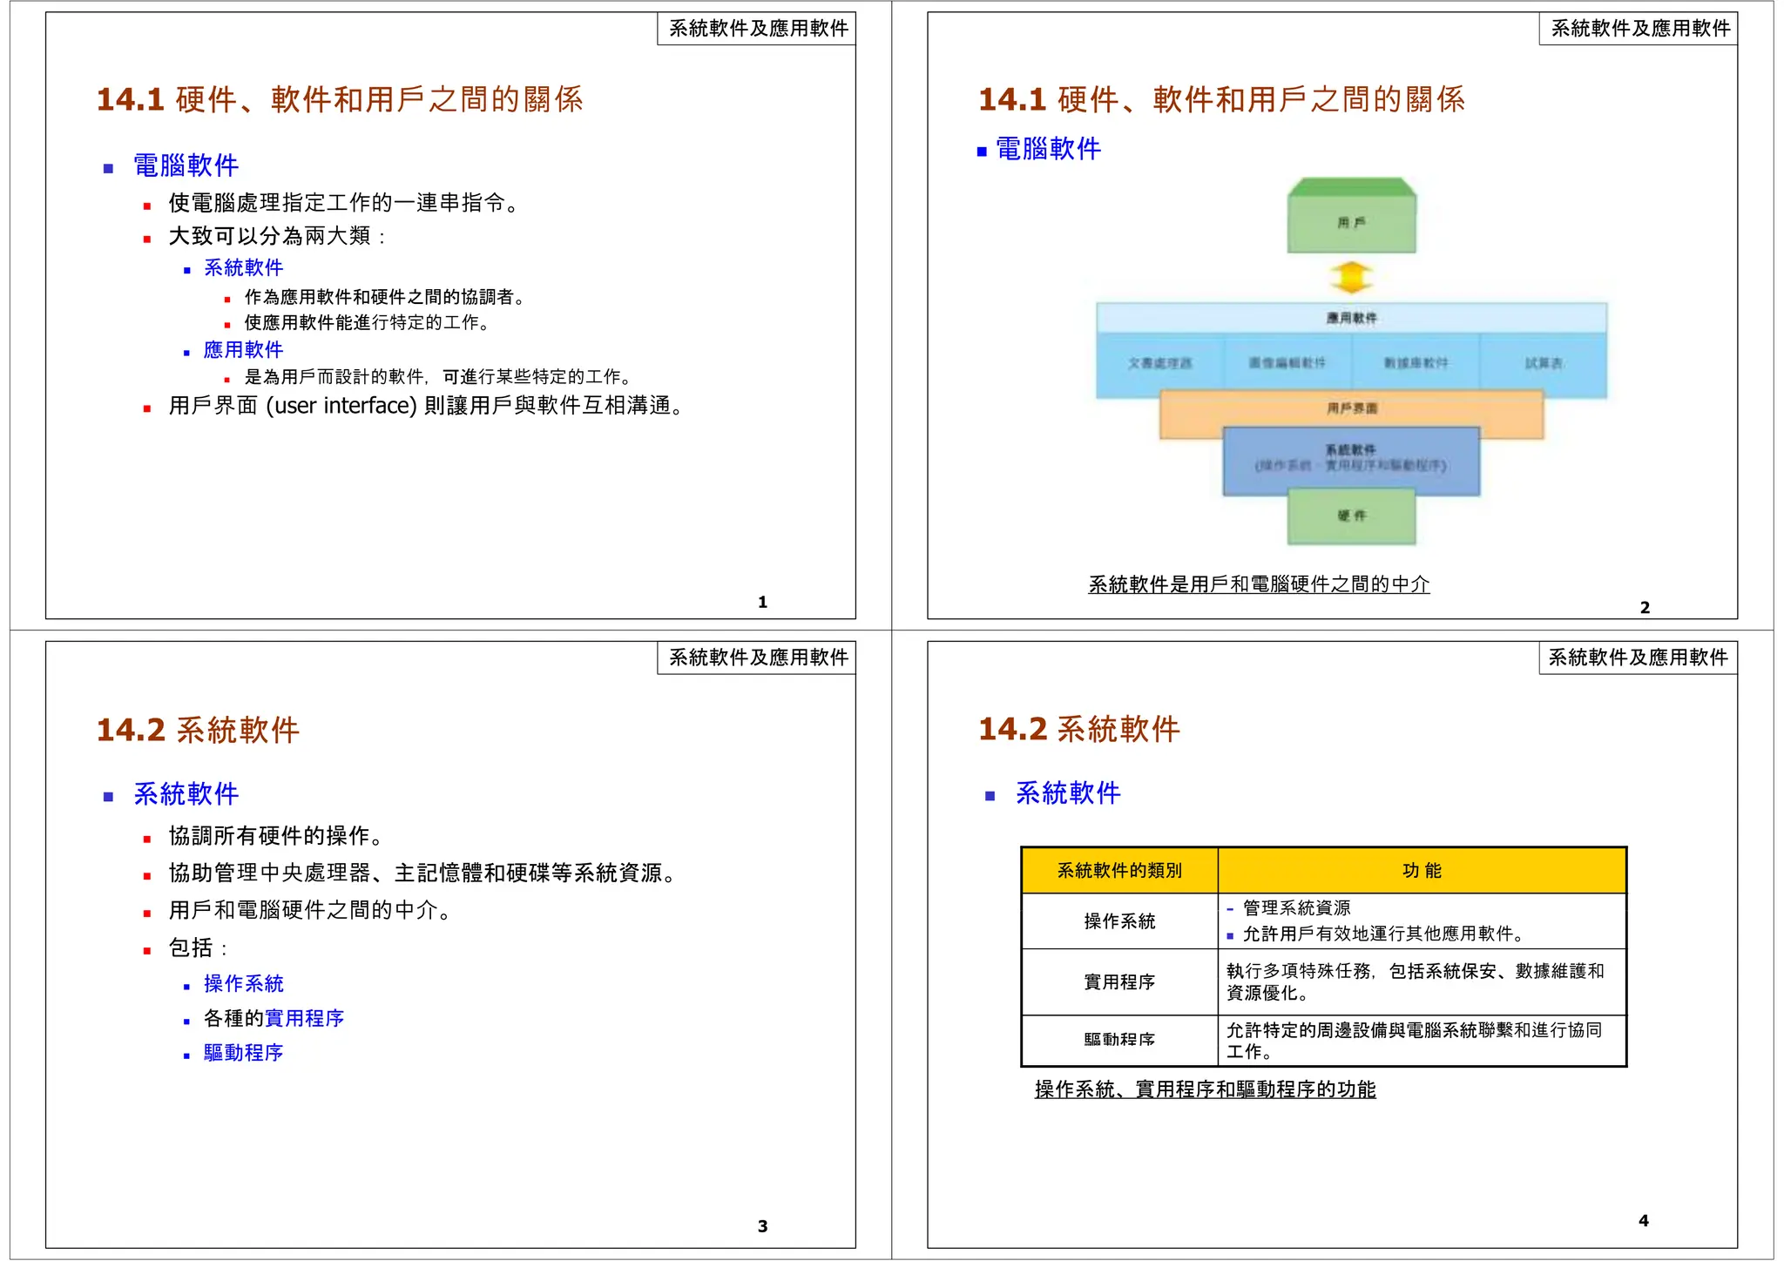Click the 操作系統 blue link on slide 3

pyautogui.click(x=243, y=984)
